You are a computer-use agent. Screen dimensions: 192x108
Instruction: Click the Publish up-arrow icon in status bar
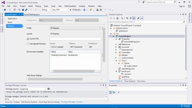[182, 106]
